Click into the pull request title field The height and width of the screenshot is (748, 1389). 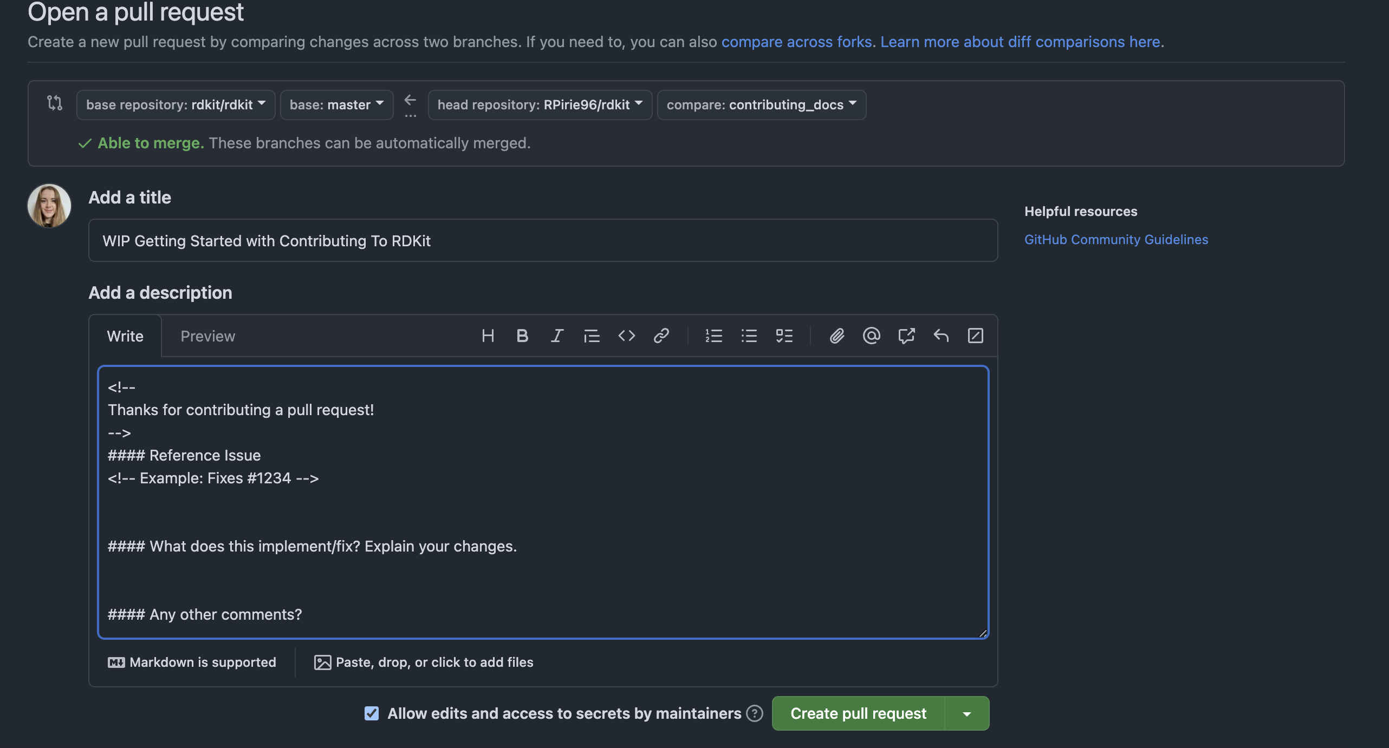[x=543, y=240]
